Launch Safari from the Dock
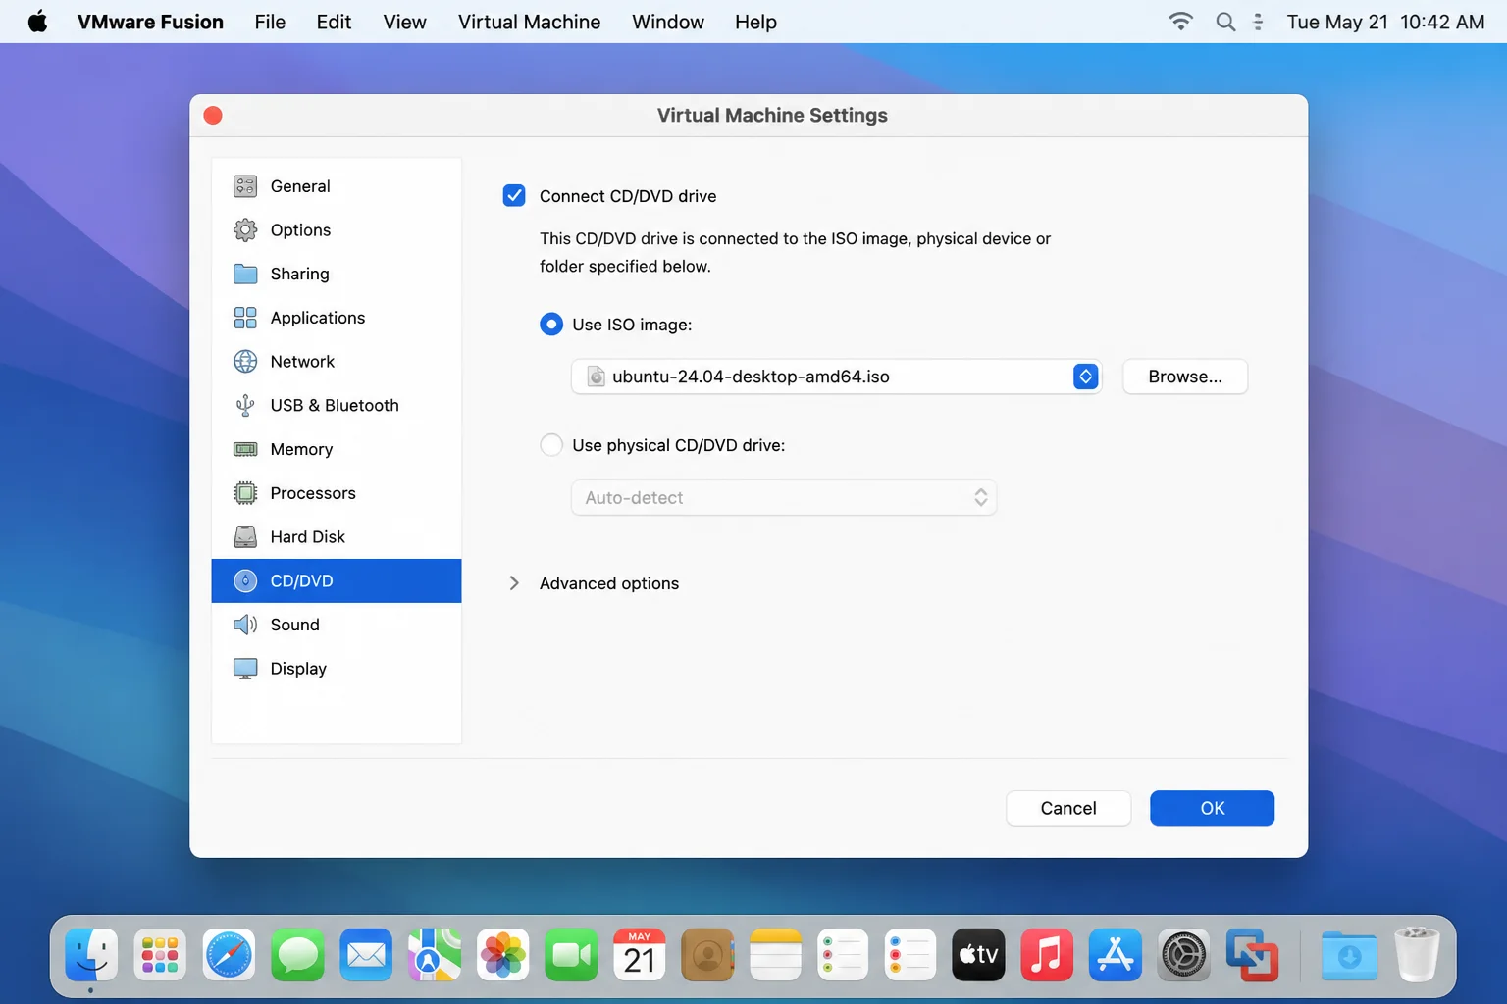The height and width of the screenshot is (1004, 1507). tap(229, 955)
